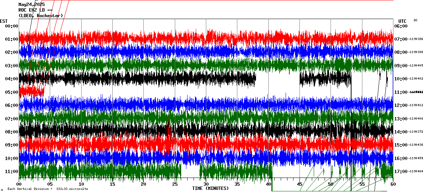Screen dimensions: 423x194
Task: Click the EST time zone label
Action: tap(4, 21)
